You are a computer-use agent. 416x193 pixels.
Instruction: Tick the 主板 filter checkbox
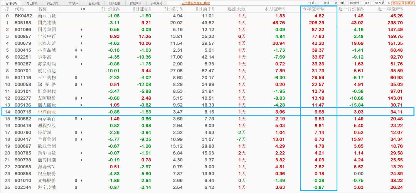click(x=320, y=3)
